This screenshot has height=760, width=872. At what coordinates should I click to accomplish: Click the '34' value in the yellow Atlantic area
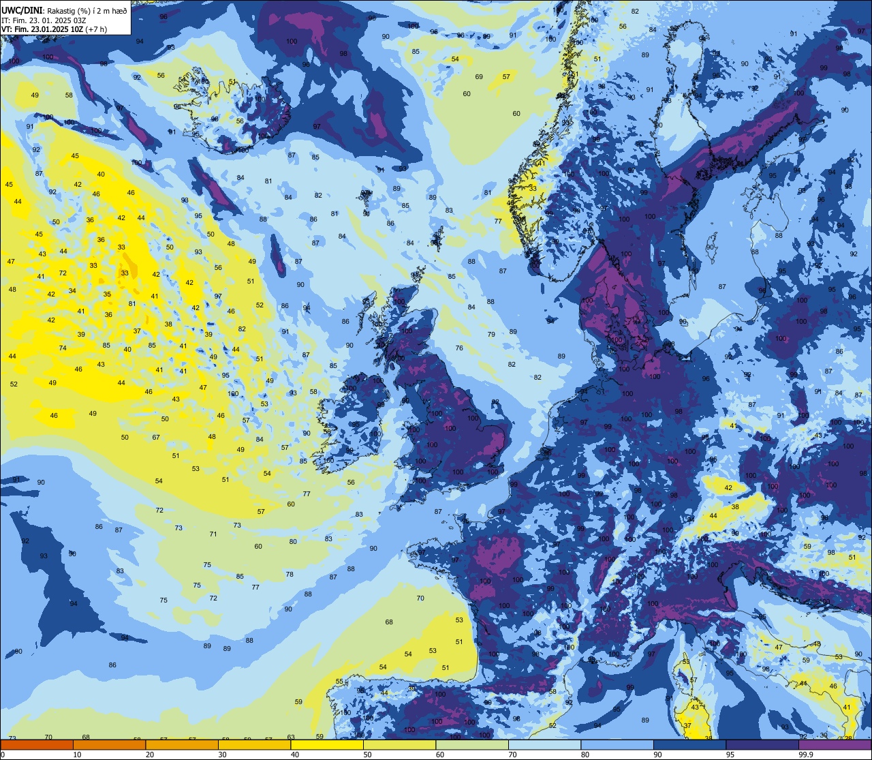coord(72,291)
